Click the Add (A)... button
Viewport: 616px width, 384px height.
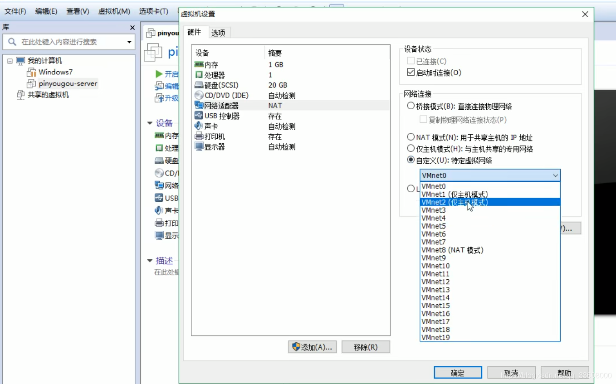312,347
